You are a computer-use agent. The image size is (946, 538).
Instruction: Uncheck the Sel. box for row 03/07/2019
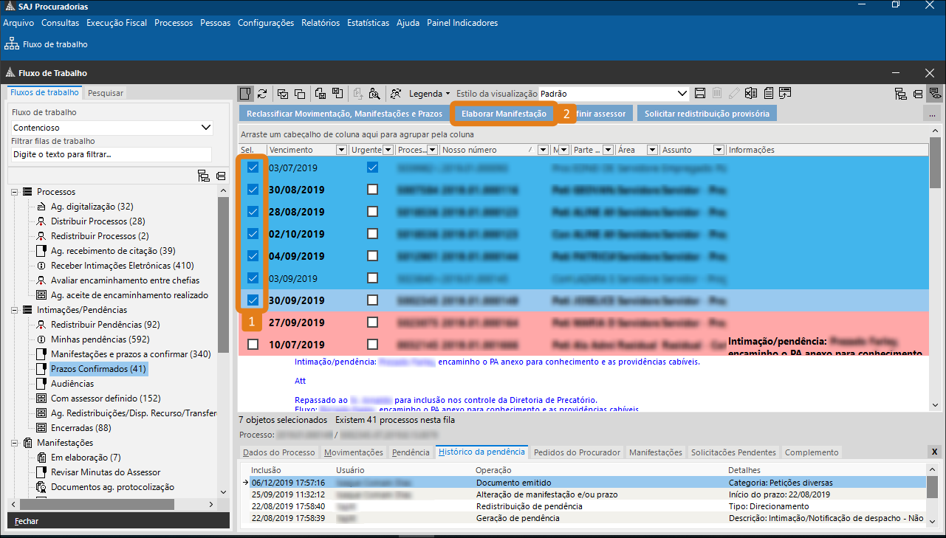coord(253,168)
